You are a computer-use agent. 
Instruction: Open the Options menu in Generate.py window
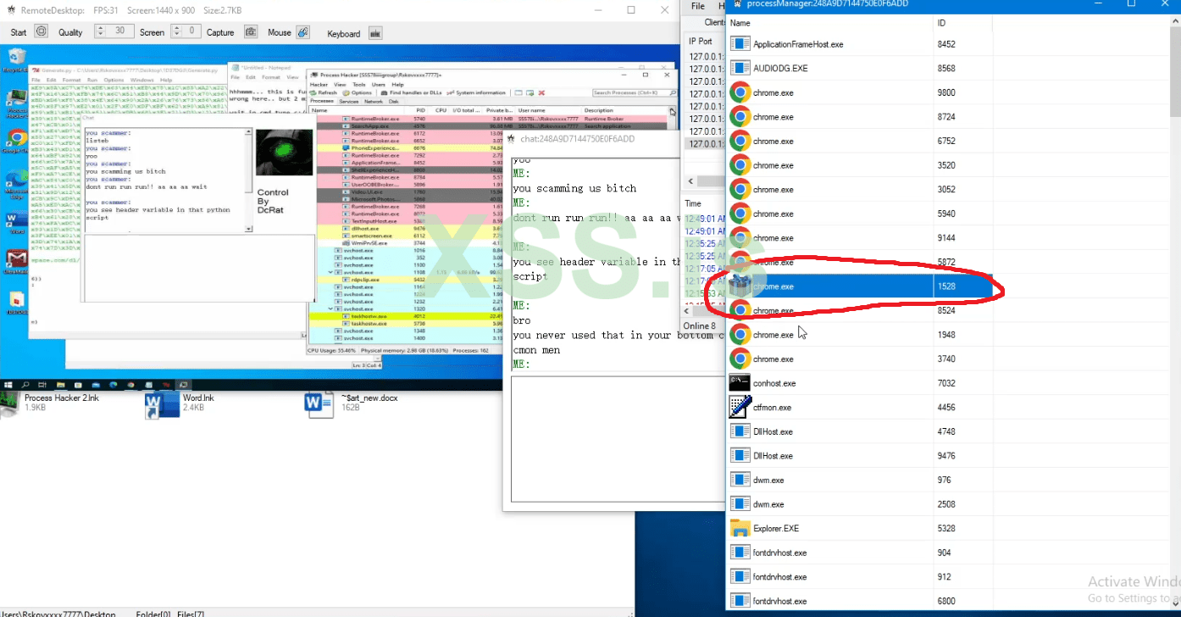tap(114, 79)
